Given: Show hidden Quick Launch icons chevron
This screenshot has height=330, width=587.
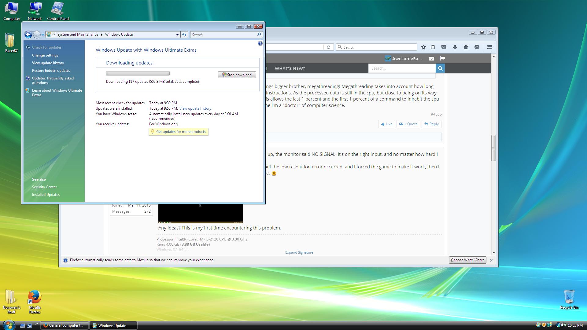Looking at the screenshot, I should click(36, 324).
